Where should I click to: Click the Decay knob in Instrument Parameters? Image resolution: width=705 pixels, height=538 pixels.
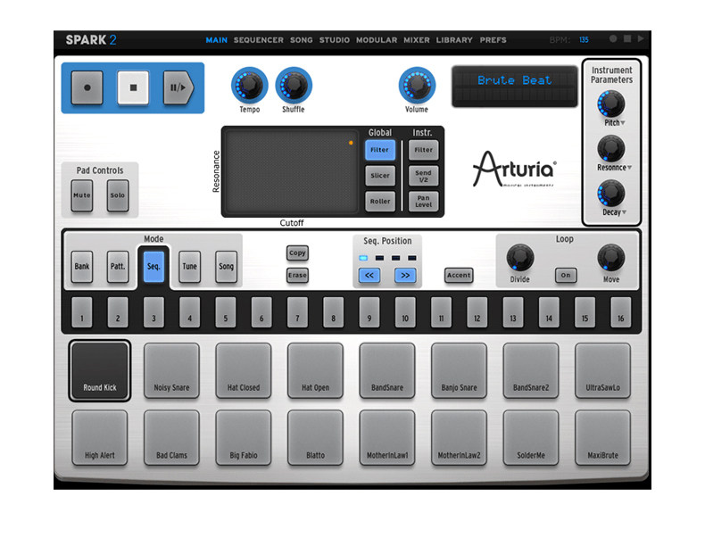coord(611,194)
